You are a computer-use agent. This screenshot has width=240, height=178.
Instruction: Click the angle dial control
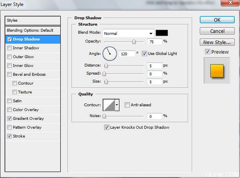[x=110, y=54]
